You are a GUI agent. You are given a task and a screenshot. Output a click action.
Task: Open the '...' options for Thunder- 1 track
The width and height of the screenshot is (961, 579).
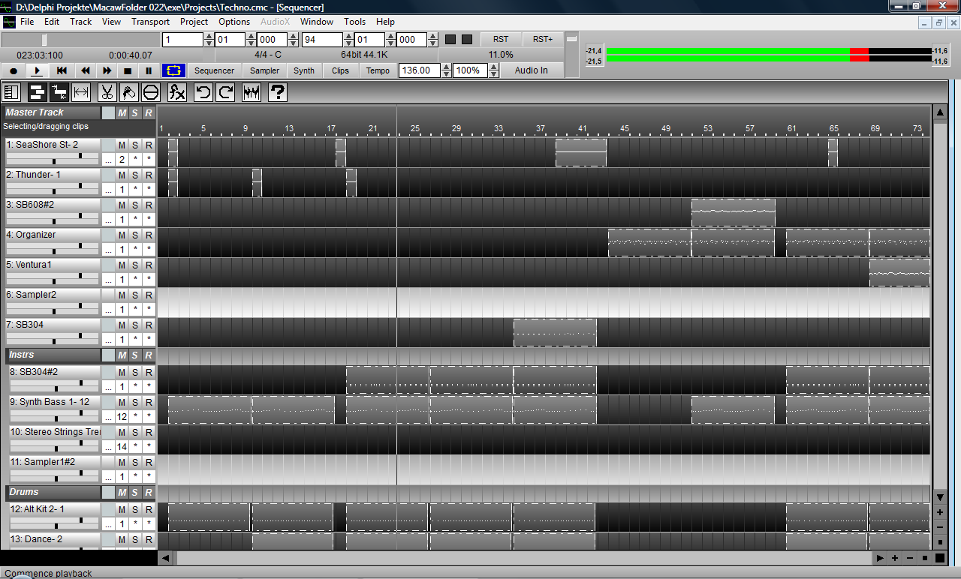click(108, 190)
